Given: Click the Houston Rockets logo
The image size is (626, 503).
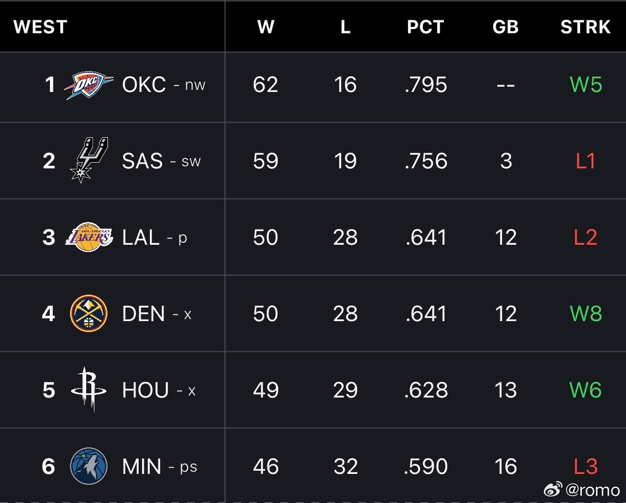Looking at the screenshot, I should click(89, 390).
